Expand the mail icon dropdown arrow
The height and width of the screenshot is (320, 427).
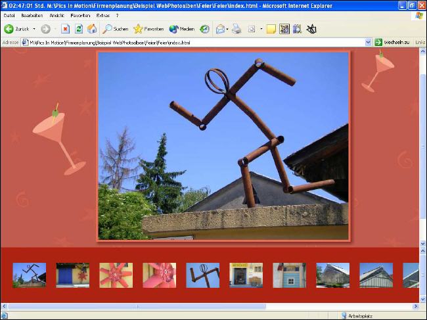[x=228, y=29]
